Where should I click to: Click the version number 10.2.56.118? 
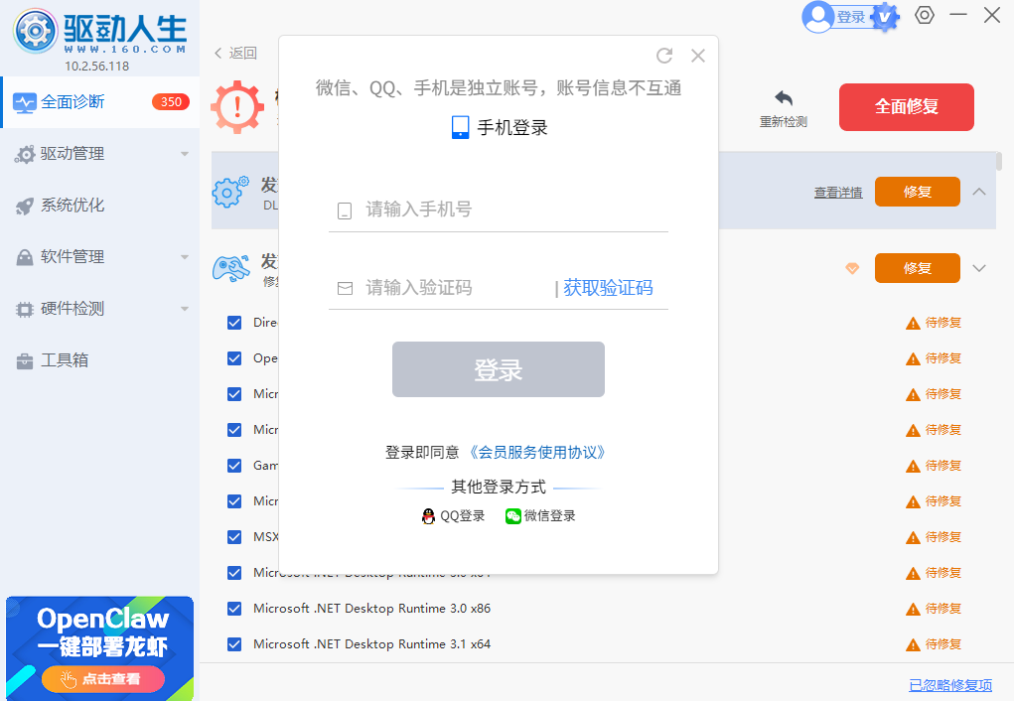point(97,66)
